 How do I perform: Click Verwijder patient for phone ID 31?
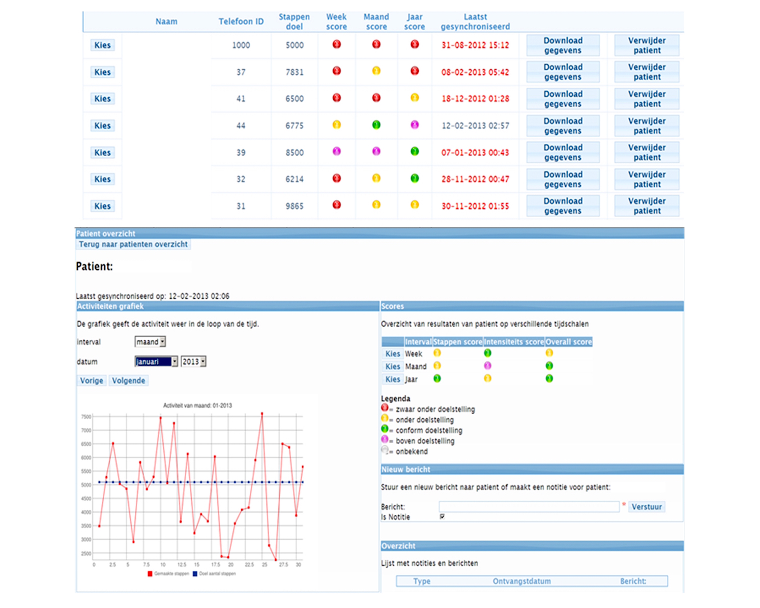[x=647, y=206]
